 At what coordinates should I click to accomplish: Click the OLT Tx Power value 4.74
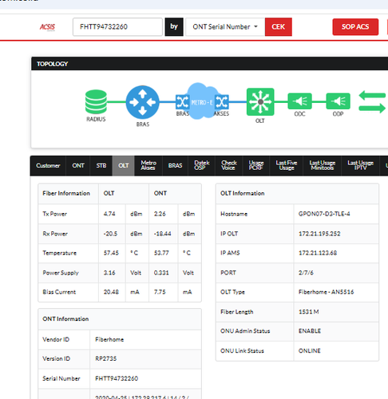109,214
